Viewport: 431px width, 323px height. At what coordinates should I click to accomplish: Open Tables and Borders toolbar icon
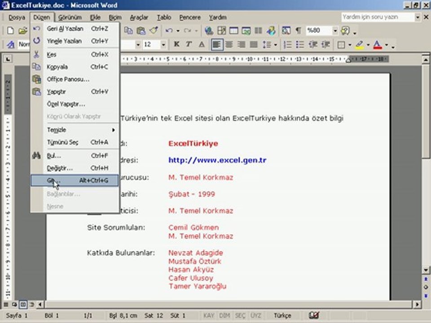pos(221,31)
